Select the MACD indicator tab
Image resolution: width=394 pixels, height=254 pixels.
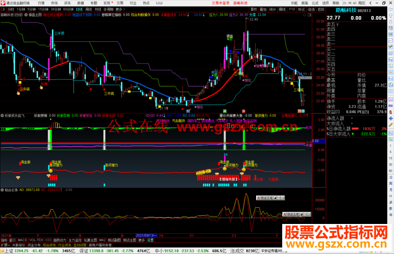pyautogui.click(x=22, y=240)
